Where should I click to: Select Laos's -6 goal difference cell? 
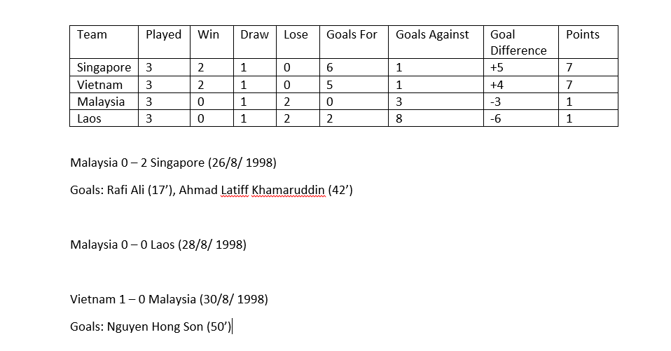tap(521, 118)
